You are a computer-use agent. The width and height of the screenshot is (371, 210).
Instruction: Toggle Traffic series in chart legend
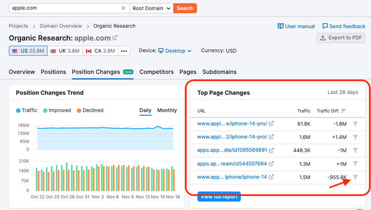[27, 110]
